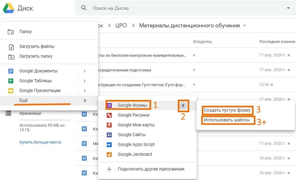Click the Google Сайты icon

coord(109,135)
